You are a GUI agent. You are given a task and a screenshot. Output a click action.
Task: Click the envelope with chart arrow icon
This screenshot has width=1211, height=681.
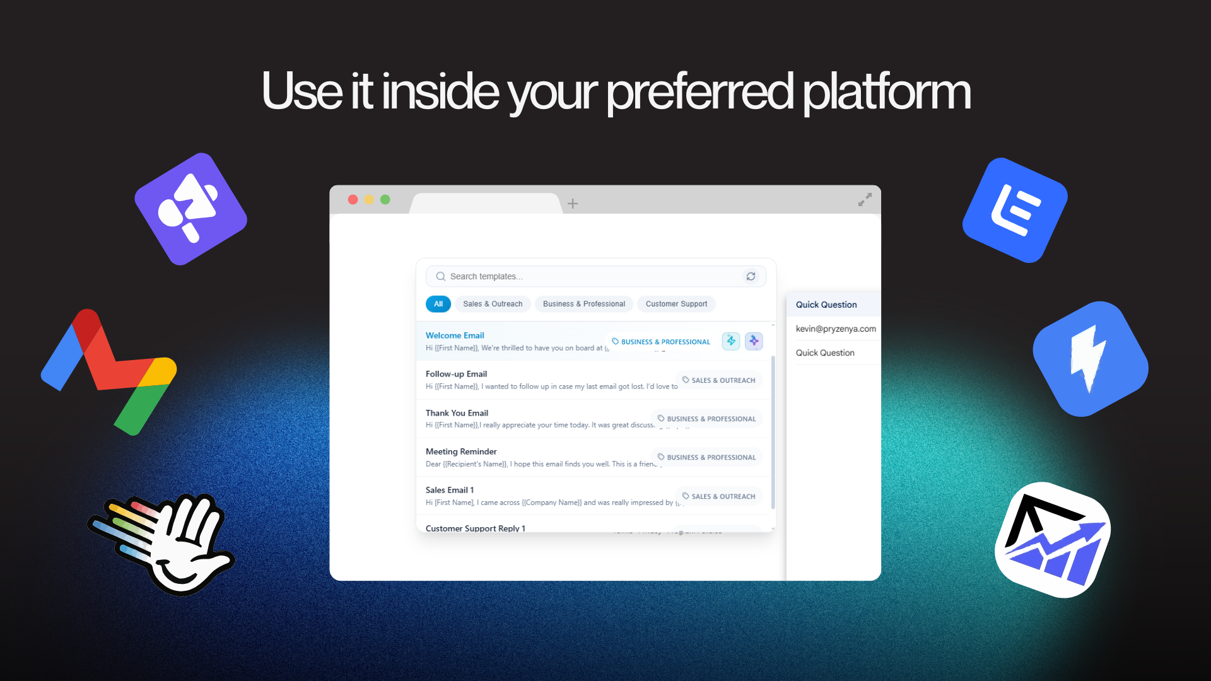pos(1053,540)
